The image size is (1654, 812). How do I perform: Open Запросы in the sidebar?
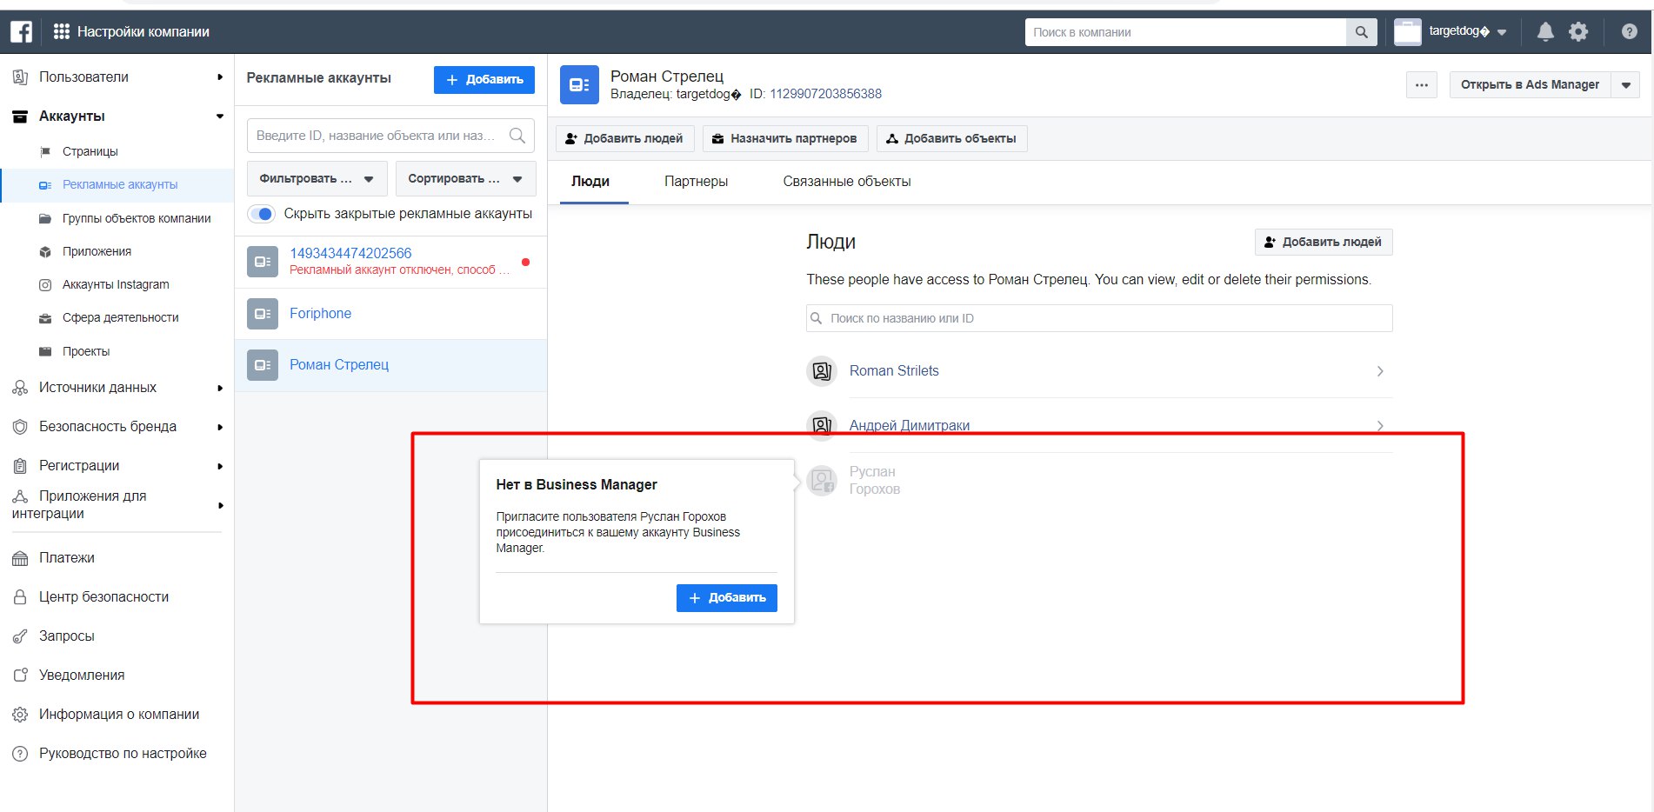[66, 636]
